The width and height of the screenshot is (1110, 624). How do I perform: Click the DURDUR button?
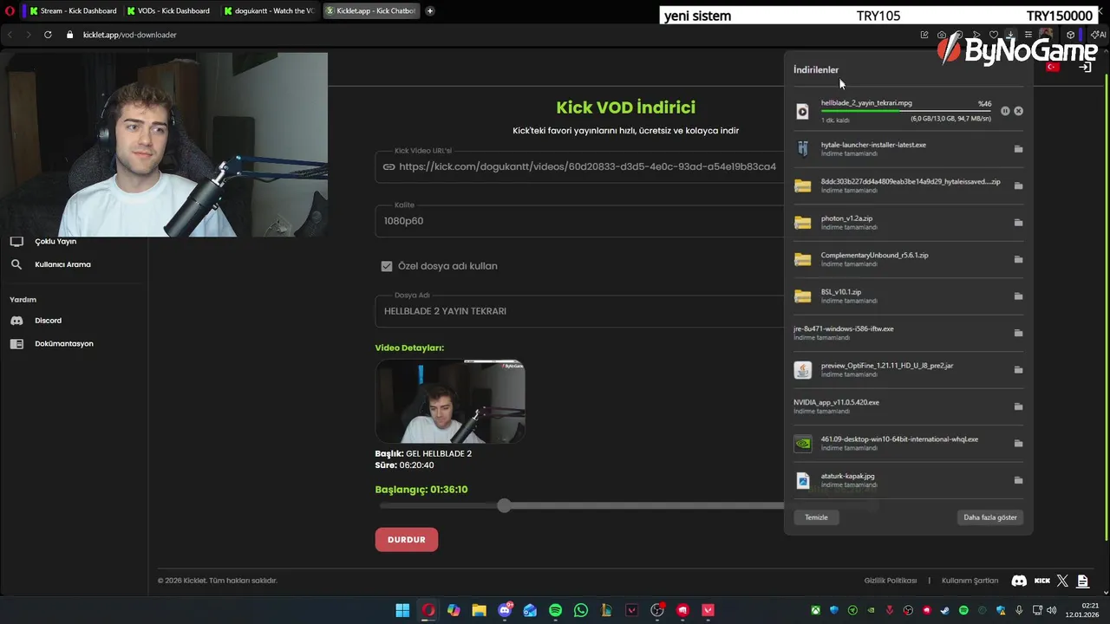407,540
